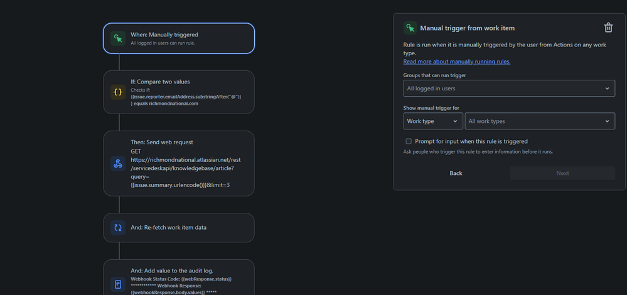Click the Next button
Image resolution: width=627 pixels, height=295 pixels.
pyautogui.click(x=562, y=173)
